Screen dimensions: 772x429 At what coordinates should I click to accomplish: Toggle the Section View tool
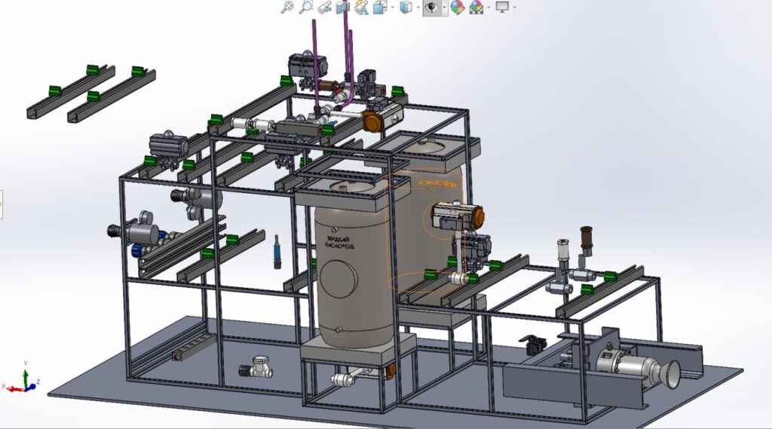click(343, 8)
